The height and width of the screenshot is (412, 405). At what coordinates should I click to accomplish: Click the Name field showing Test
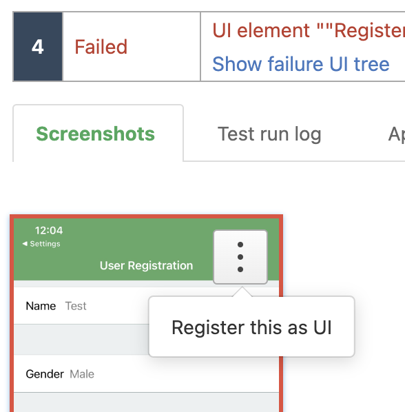tap(81, 306)
